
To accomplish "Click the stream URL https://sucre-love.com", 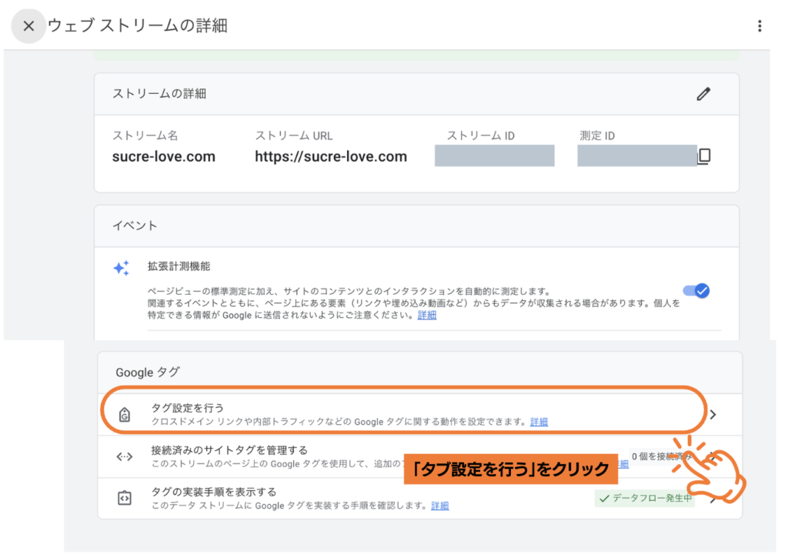I will [331, 157].
